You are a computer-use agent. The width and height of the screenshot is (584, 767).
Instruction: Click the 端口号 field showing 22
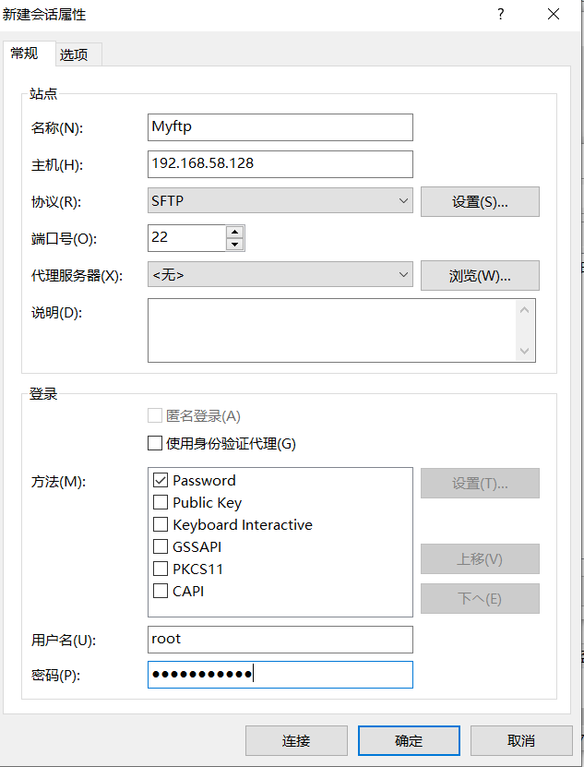coord(187,238)
